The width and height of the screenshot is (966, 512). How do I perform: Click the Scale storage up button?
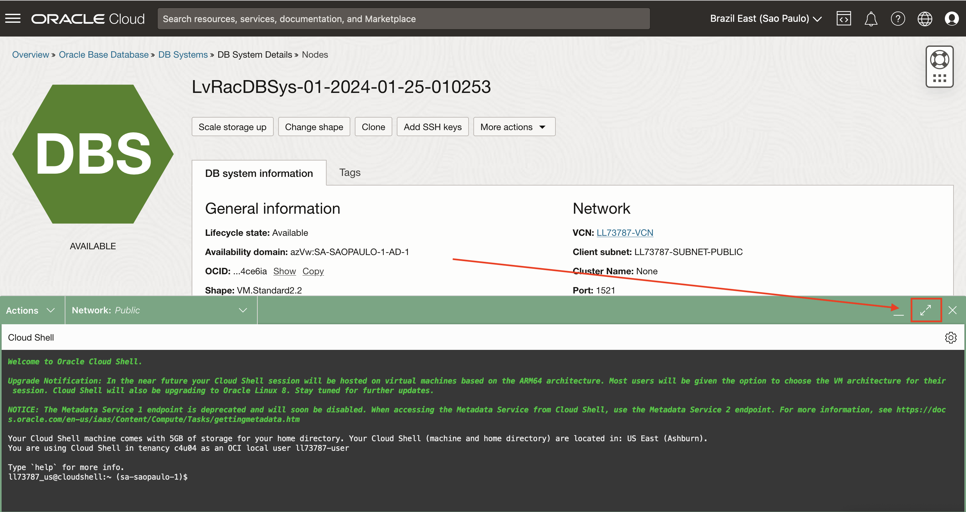tap(232, 127)
